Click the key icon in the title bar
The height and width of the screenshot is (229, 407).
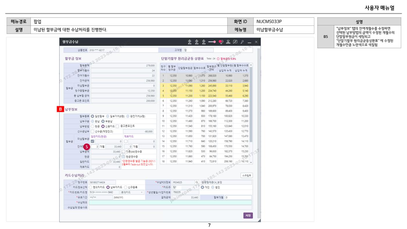pos(242,42)
